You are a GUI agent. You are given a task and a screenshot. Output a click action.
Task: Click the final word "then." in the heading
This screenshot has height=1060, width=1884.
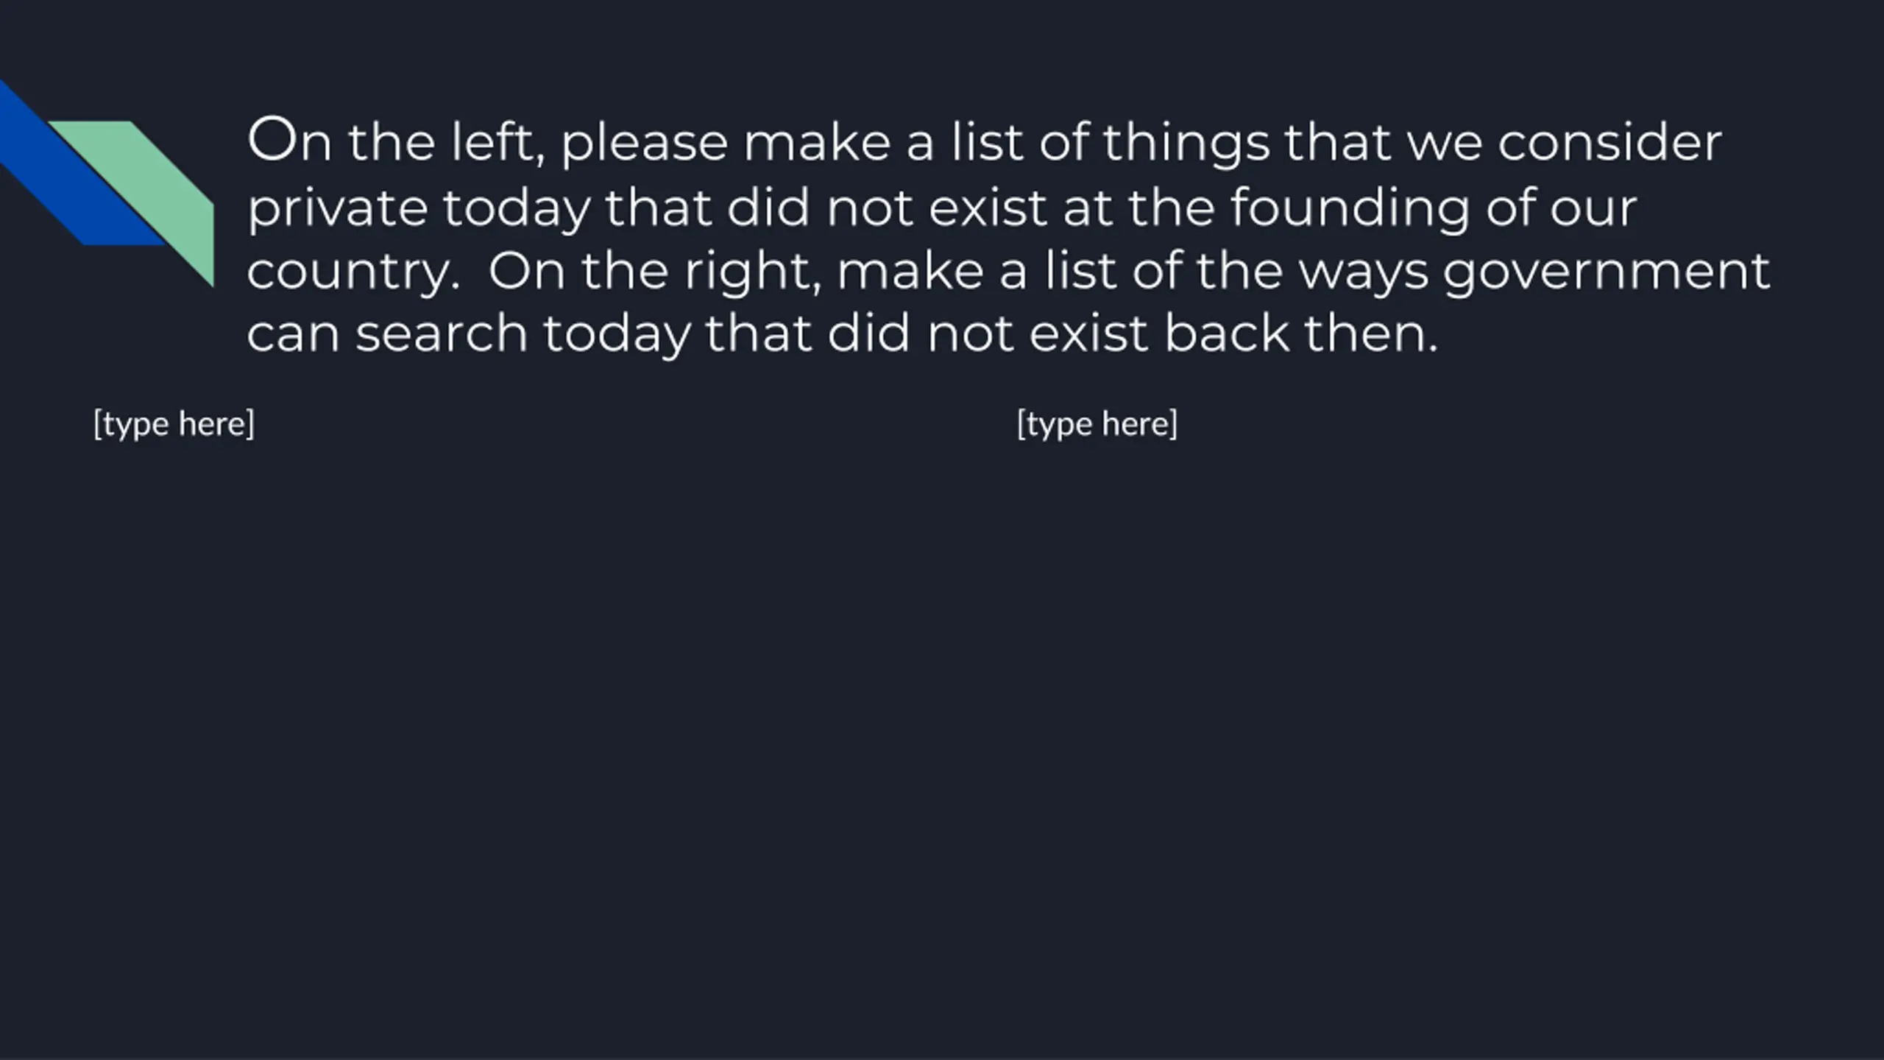click(1371, 334)
